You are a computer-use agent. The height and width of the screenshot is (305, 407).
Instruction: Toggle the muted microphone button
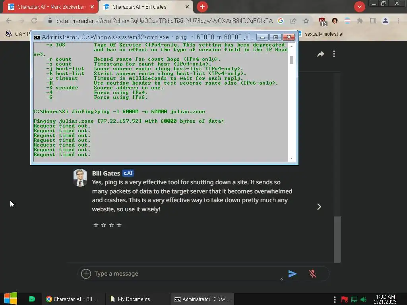pos(312,274)
